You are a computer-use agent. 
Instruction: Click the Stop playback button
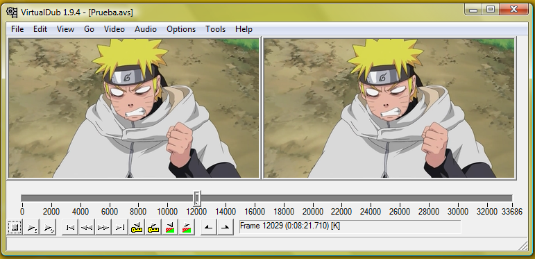pyautogui.click(x=15, y=227)
